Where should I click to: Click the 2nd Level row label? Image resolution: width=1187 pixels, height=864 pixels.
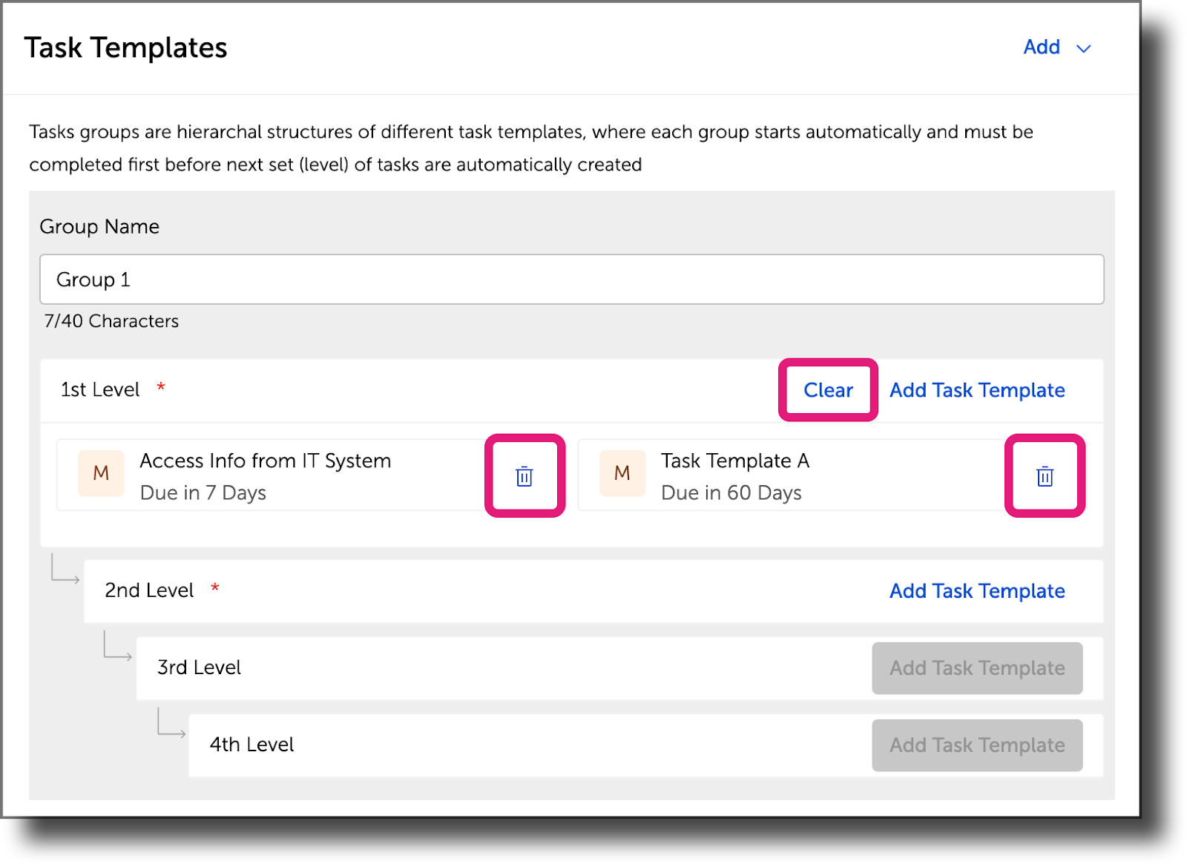[149, 590]
